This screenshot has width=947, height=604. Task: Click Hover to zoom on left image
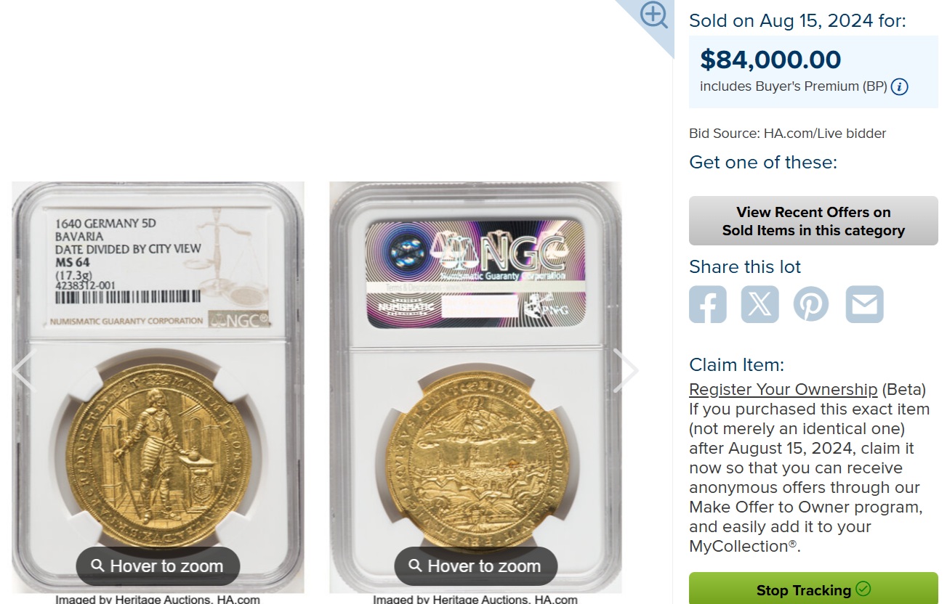[x=158, y=566]
